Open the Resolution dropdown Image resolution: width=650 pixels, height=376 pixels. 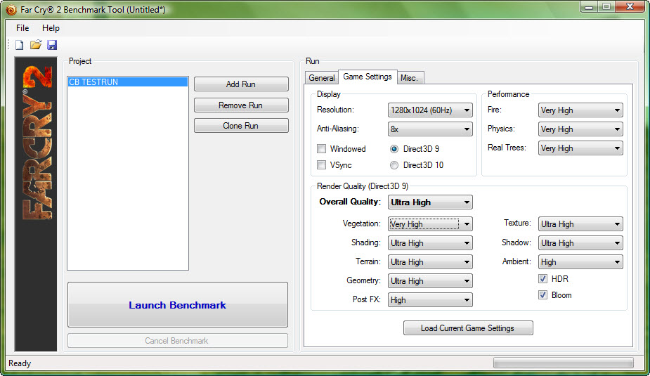click(x=430, y=110)
